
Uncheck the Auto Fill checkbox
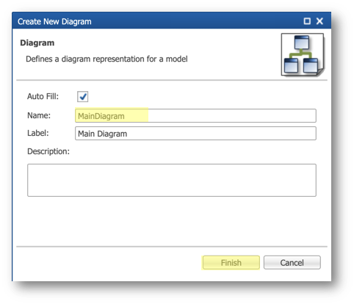point(83,96)
